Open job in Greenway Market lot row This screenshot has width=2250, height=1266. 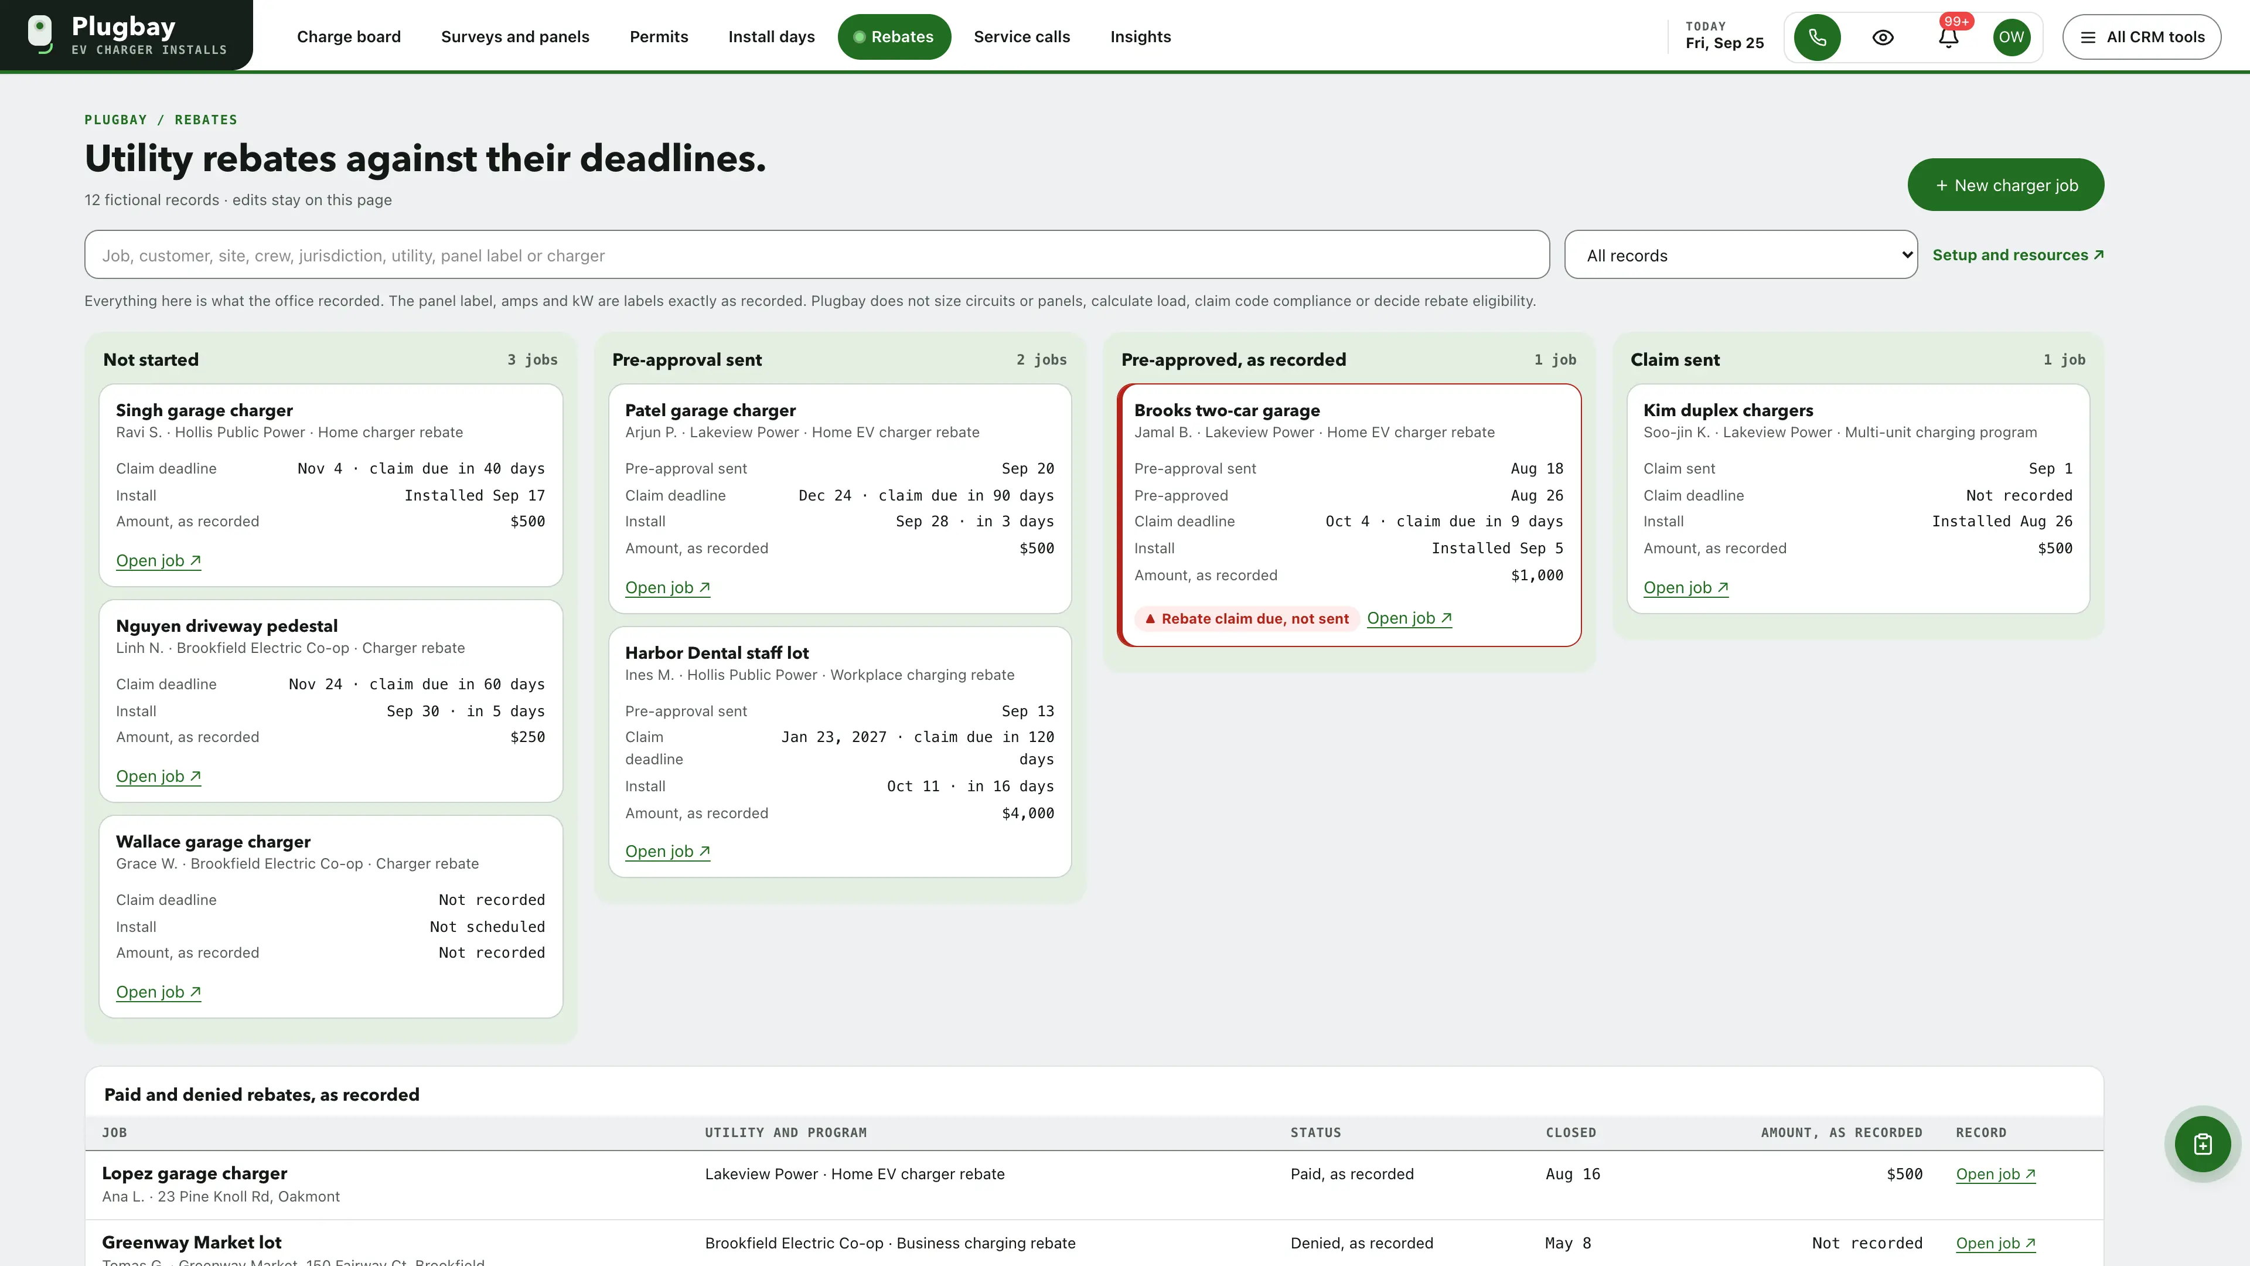tap(1996, 1243)
